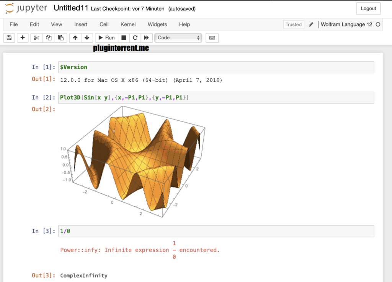Click the Last Checkpoint status text
This screenshot has height=282, width=392.
127,9
